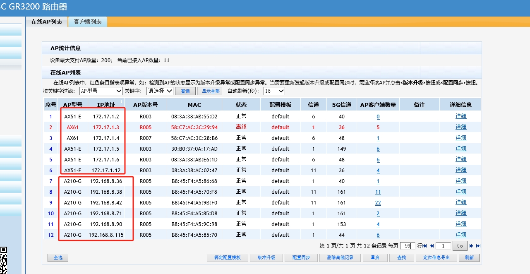Jump to the last page of records
The width and height of the screenshot is (530, 274).
478,246
